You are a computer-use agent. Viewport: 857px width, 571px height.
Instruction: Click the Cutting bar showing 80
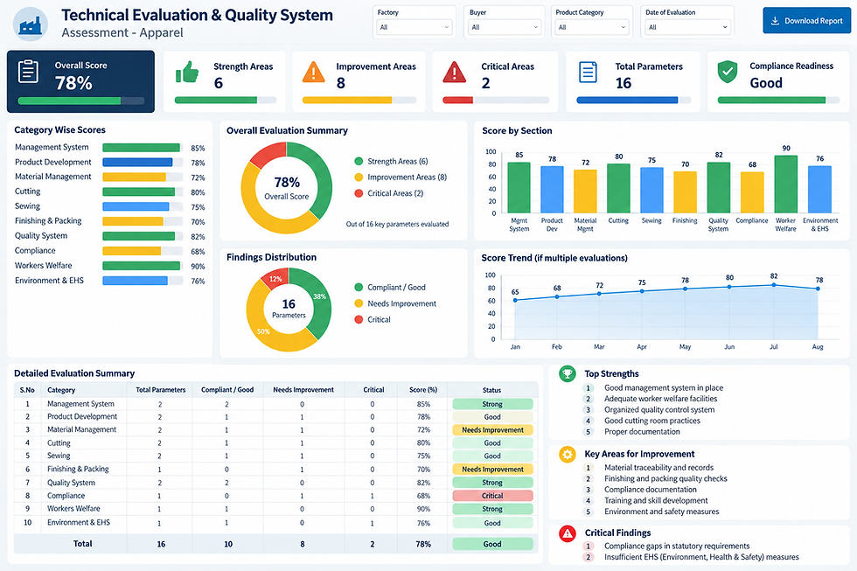pyautogui.click(x=618, y=188)
